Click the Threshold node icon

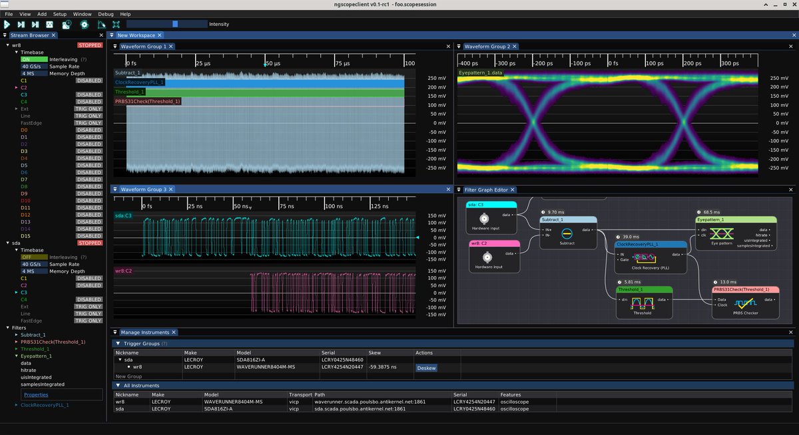coord(643,303)
